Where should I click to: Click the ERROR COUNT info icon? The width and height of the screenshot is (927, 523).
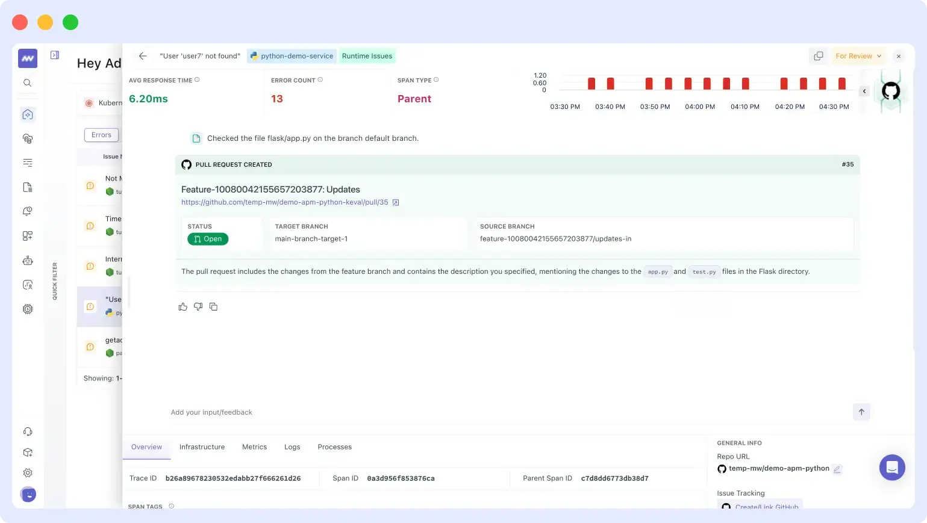[x=320, y=79]
